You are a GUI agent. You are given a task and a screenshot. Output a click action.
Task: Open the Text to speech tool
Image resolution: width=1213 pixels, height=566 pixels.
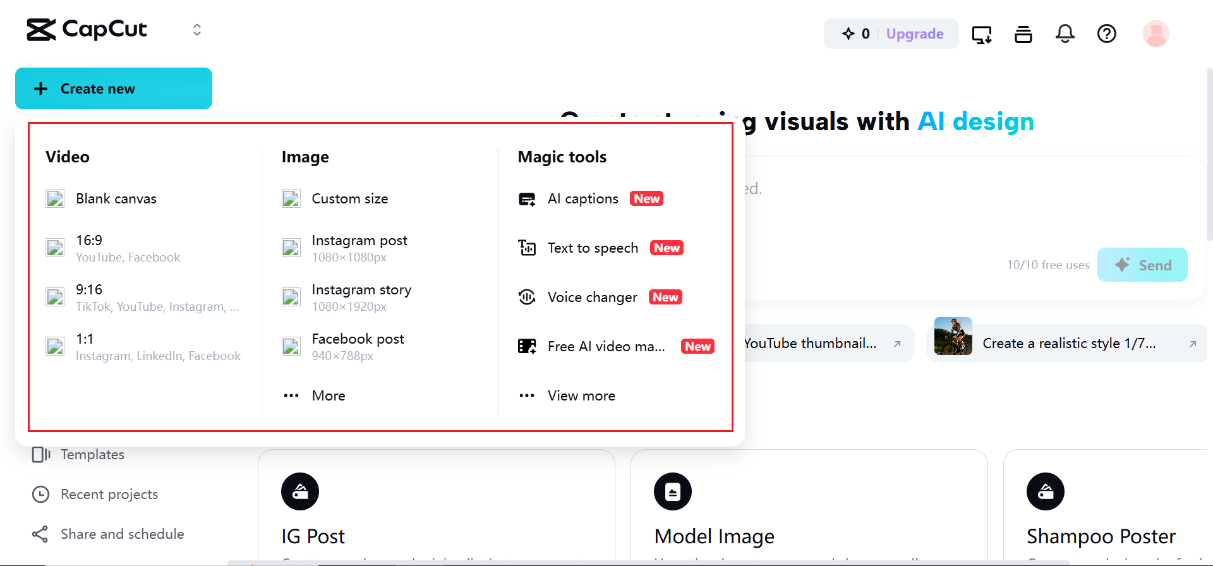[593, 248]
